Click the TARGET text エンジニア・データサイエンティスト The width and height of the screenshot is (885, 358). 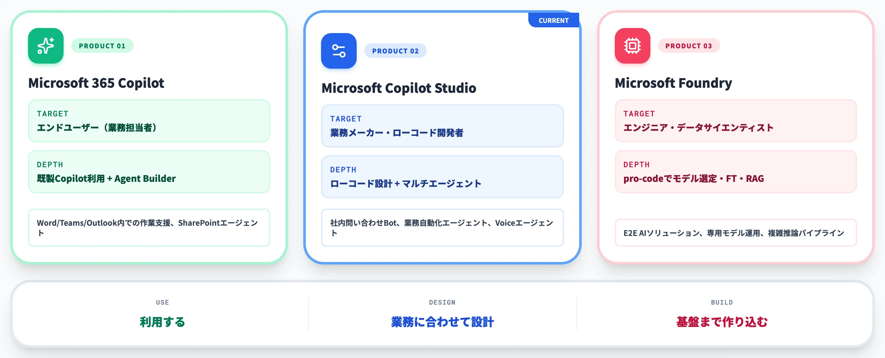pos(698,128)
